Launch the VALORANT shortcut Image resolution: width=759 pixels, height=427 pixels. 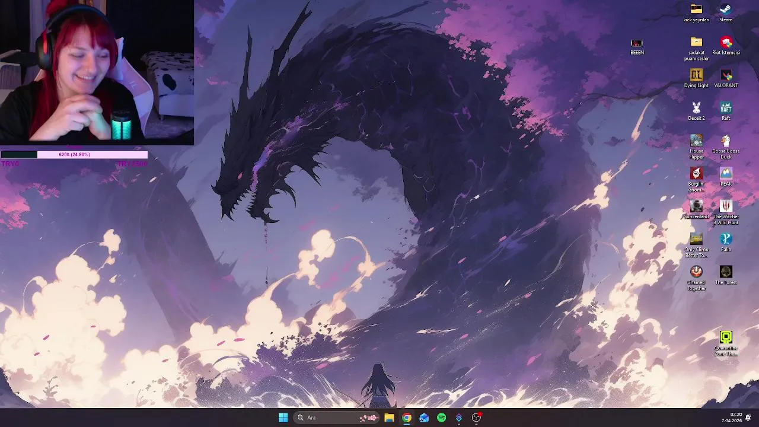point(726,78)
